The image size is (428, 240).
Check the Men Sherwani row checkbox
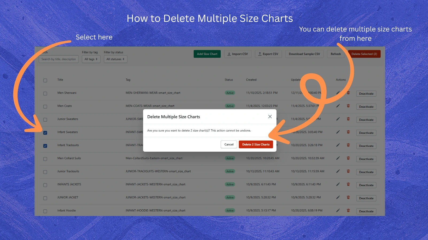click(45, 93)
